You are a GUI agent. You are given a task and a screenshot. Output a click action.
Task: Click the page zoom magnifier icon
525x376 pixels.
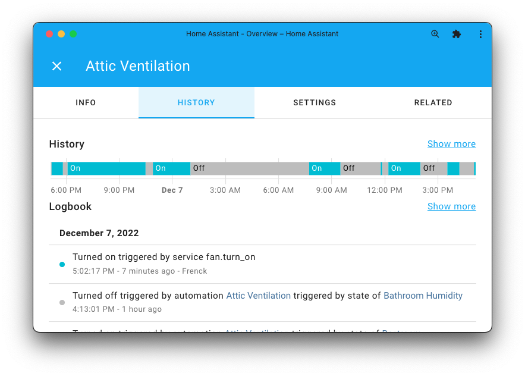pos(435,34)
